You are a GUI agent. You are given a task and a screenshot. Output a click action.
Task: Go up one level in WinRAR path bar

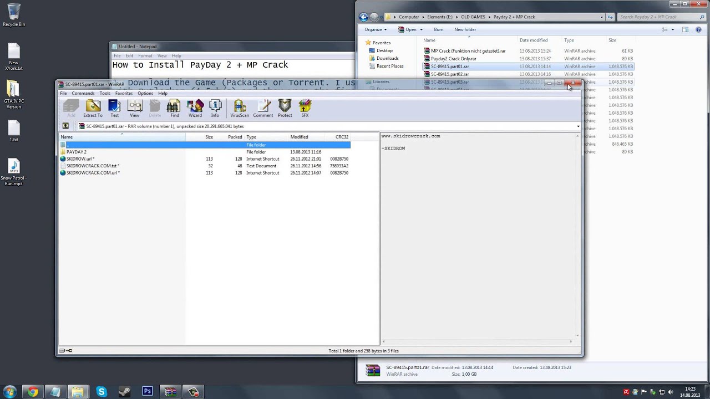pyautogui.click(x=65, y=126)
